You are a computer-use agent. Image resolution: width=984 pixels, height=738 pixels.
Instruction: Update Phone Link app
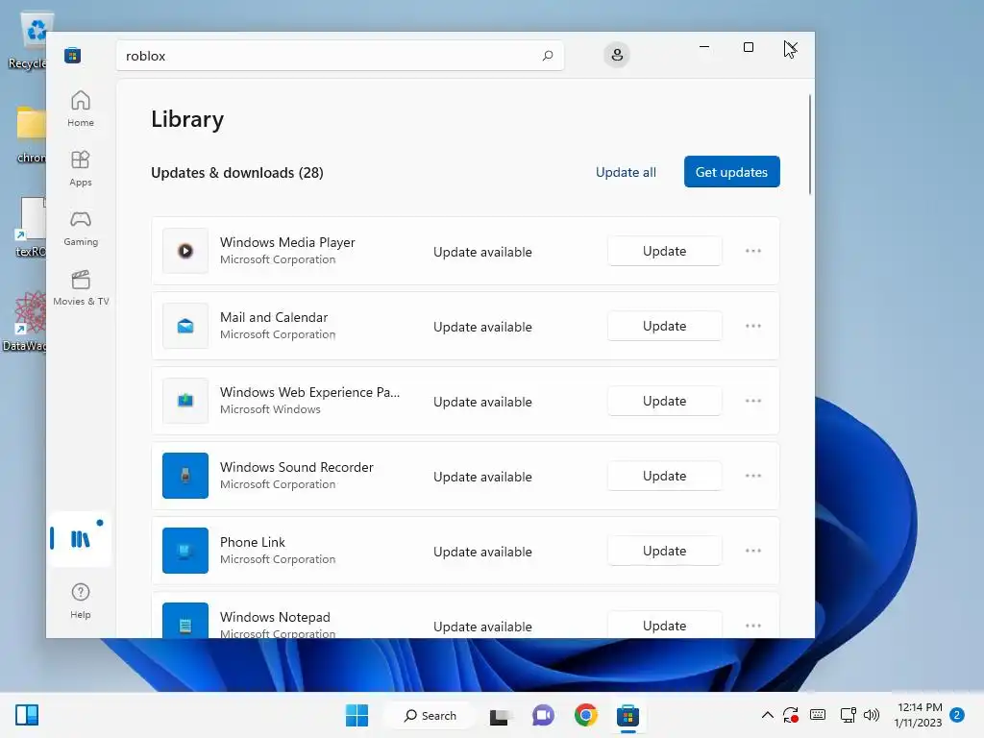664,551
